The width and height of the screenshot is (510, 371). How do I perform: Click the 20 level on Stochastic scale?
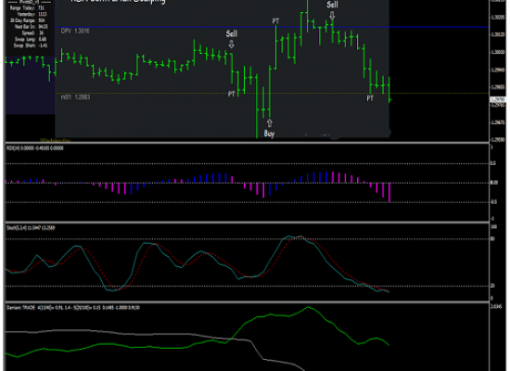492,286
